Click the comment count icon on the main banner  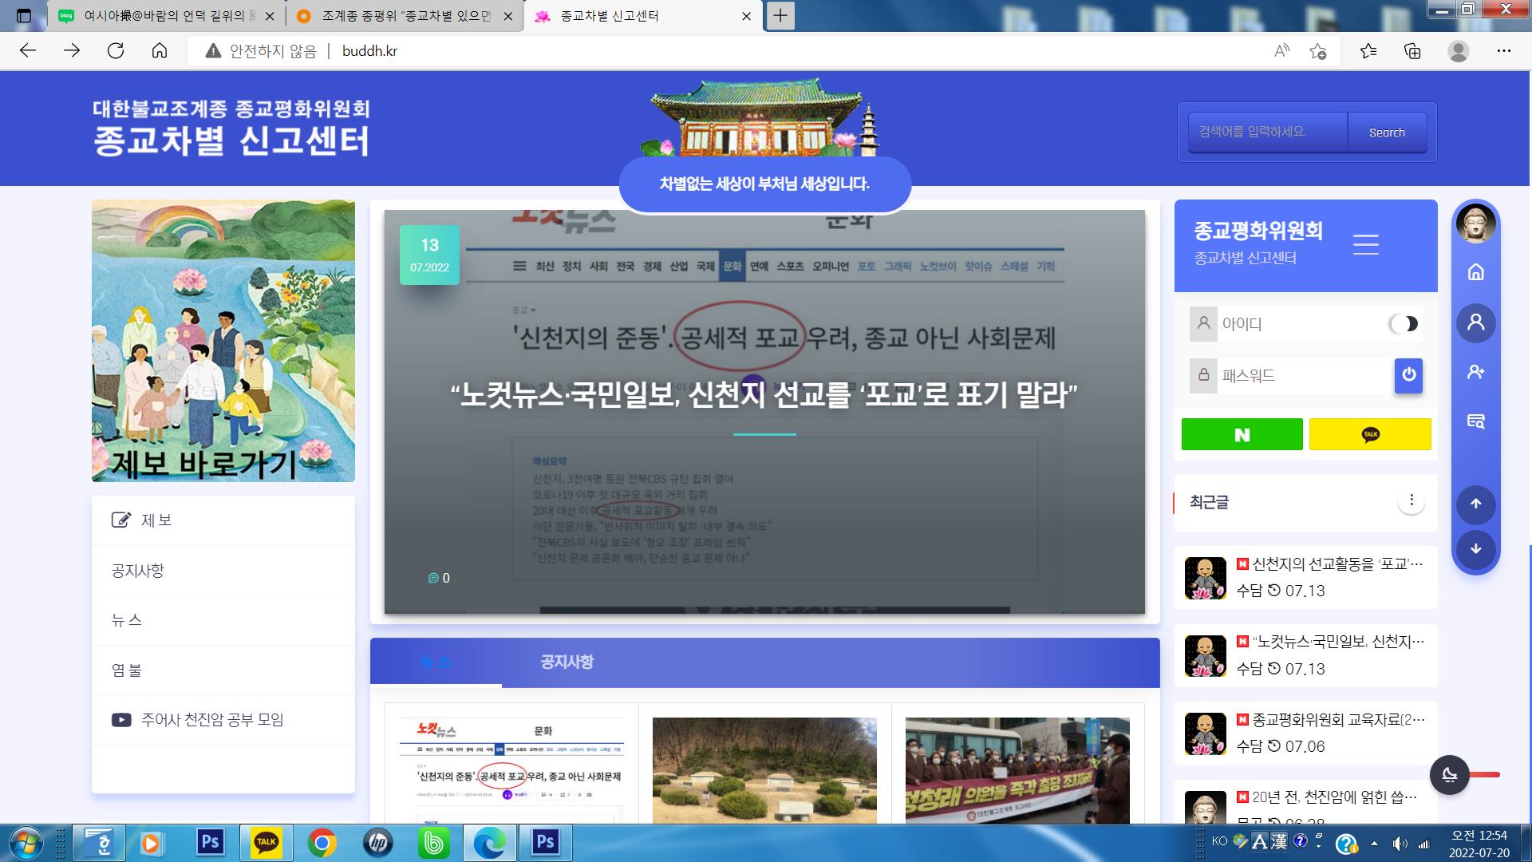coord(433,578)
